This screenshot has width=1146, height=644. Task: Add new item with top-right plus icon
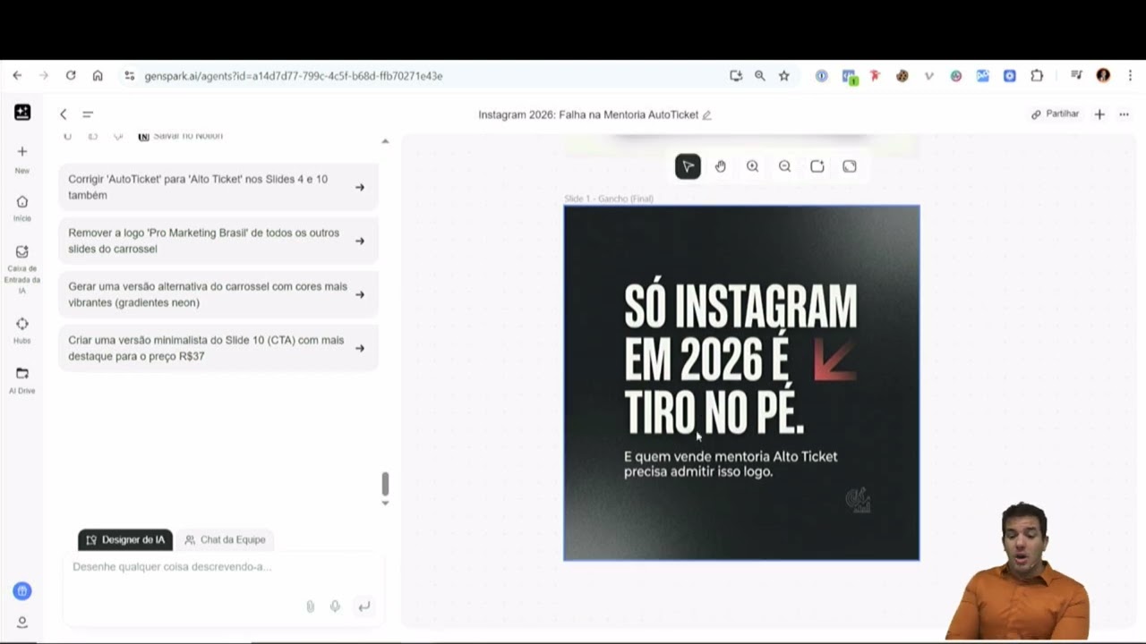point(1099,114)
